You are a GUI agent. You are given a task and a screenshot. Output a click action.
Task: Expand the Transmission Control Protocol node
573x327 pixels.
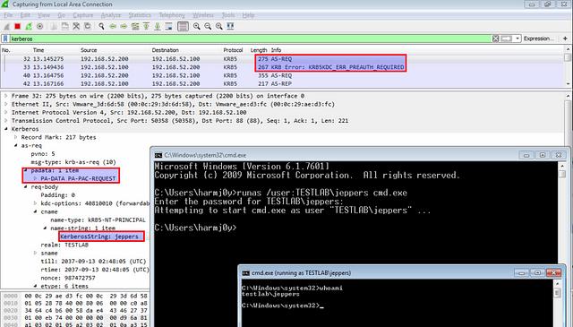tap(6, 121)
